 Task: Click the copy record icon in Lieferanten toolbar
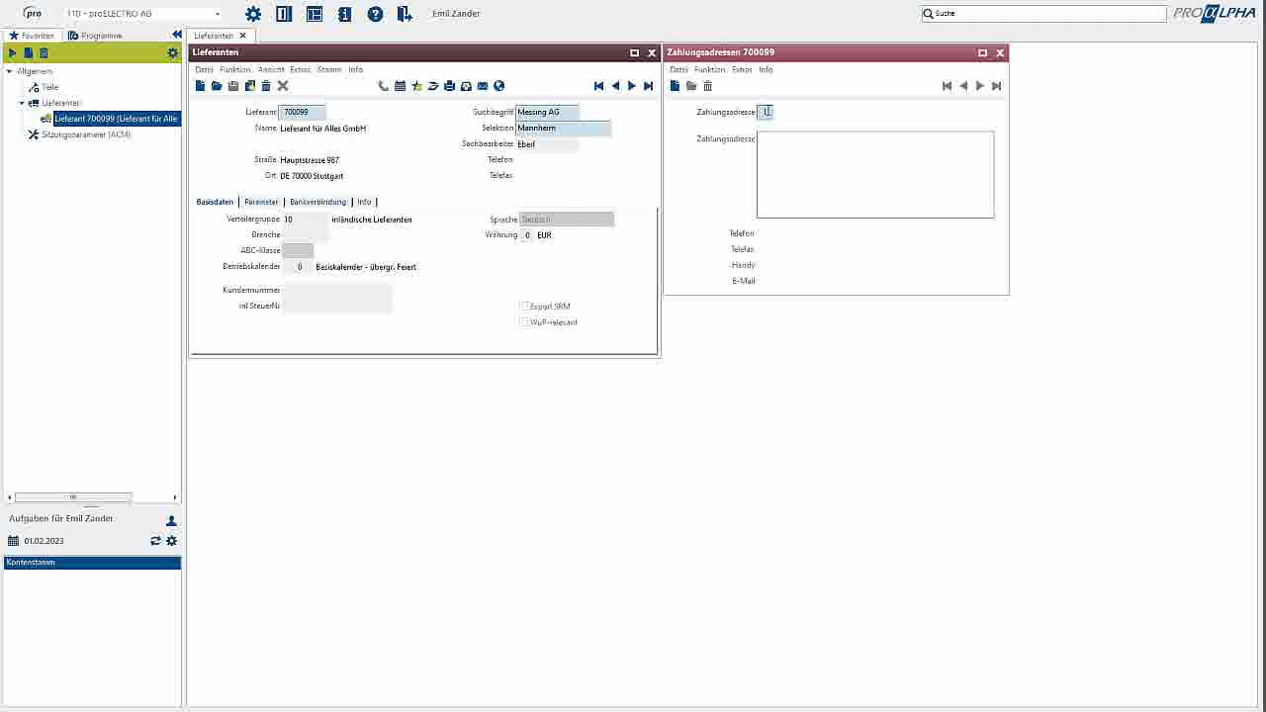249,86
